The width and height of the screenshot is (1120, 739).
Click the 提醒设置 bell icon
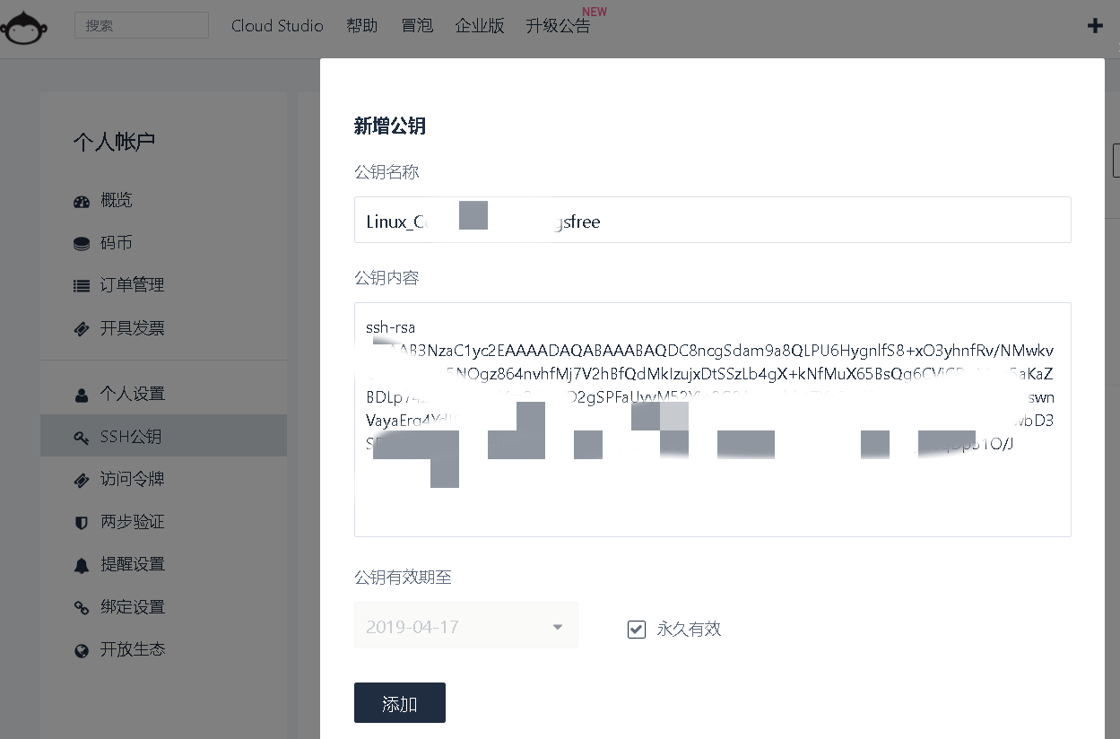pyautogui.click(x=82, y=565)
